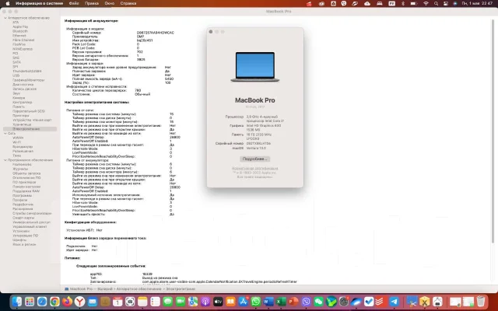Collapse the Сеть section in sidebar
Image resolution: width=498 pixels, height=311 pixels.
click(5, 134)
